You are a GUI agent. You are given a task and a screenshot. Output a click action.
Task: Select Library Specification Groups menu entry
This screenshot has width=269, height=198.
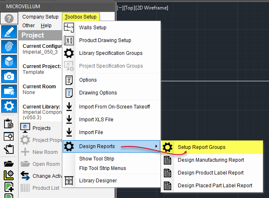pos(111,53)
